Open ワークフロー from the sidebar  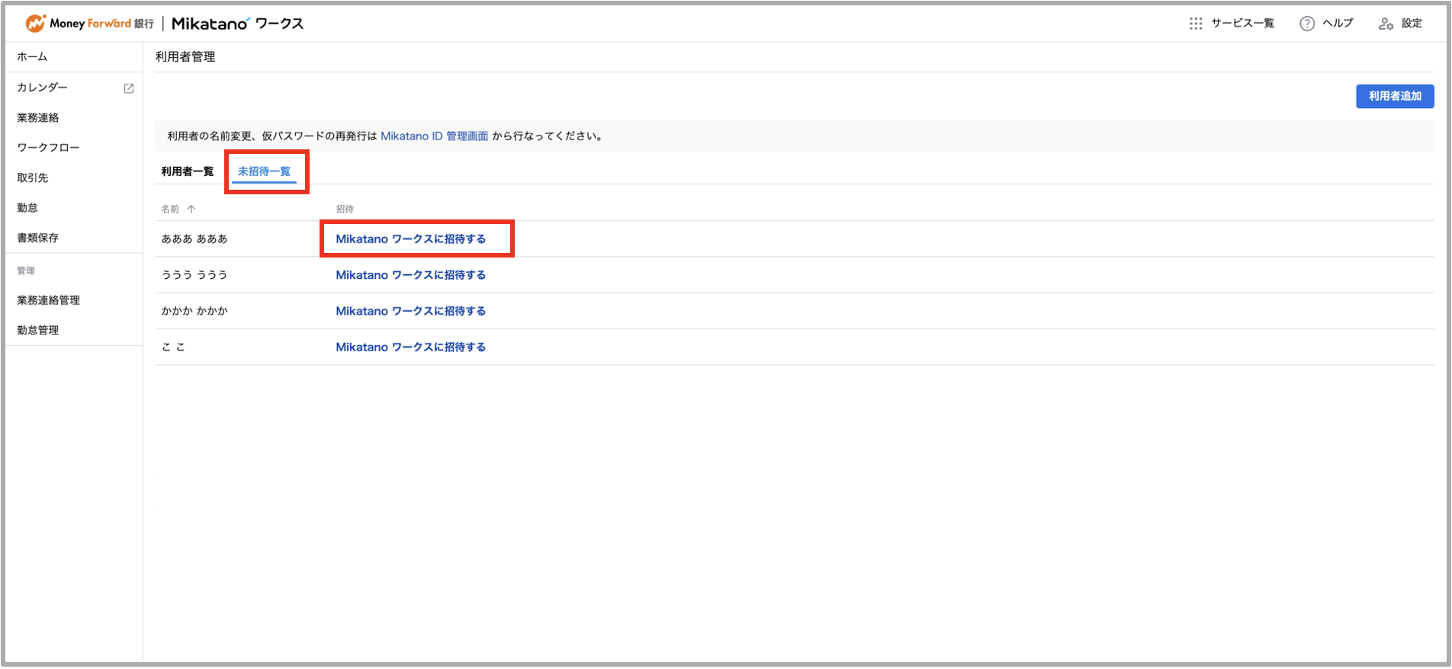click(x=48, y=148)
